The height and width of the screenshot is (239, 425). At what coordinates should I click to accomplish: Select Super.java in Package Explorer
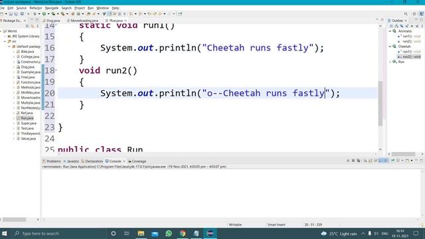tap(29, 123)
